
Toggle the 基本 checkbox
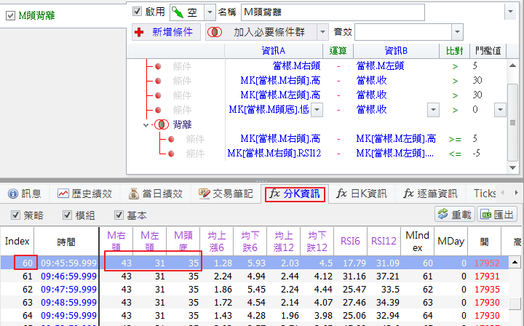coord(119,215)
